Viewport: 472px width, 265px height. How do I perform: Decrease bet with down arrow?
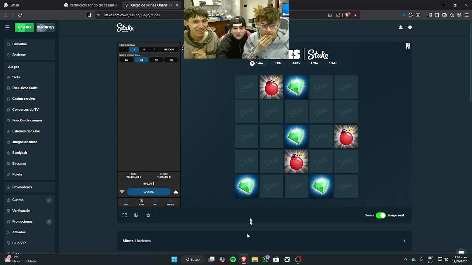[122, 192]
